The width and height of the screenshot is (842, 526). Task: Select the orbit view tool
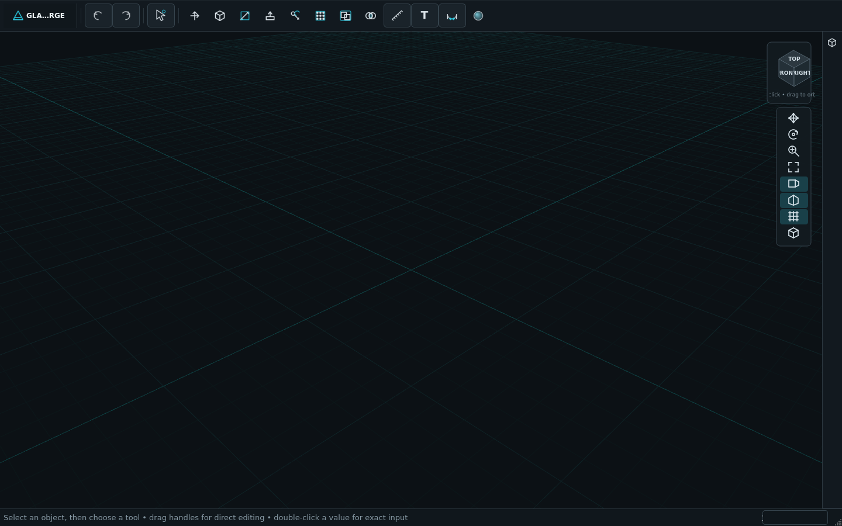pos(793,134)
